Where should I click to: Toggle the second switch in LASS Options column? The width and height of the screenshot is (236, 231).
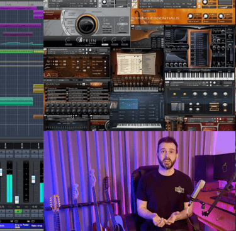point(105,64)
